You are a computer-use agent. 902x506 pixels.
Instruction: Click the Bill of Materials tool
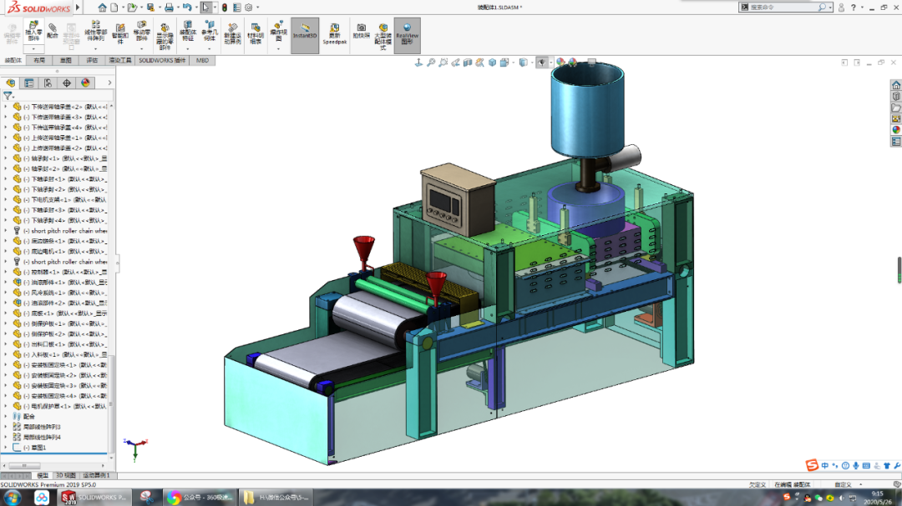(256, 34)
